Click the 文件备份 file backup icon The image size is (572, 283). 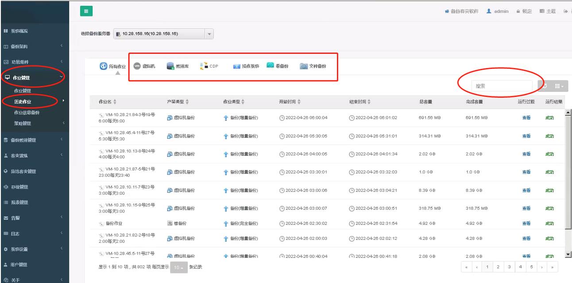click(x=312, y=66)
